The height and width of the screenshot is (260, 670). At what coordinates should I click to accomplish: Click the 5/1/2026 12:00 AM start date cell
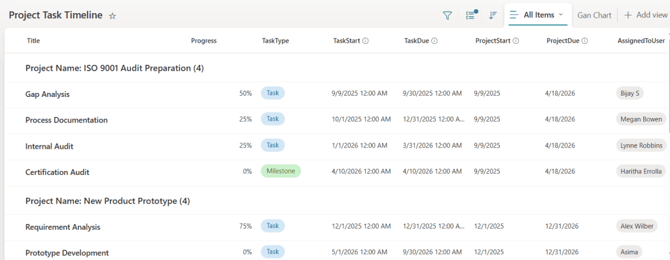click(359, 252)
